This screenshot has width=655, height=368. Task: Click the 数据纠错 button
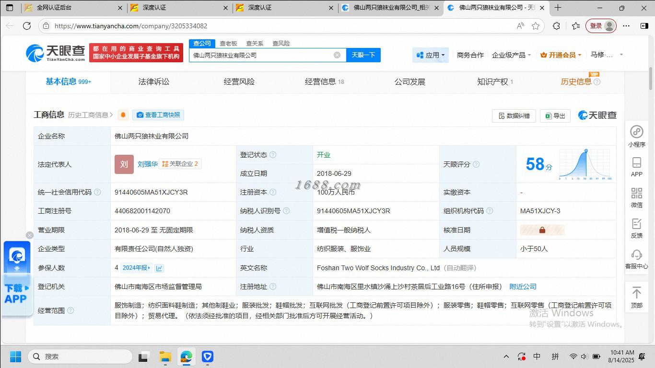[x=514, y=115]
